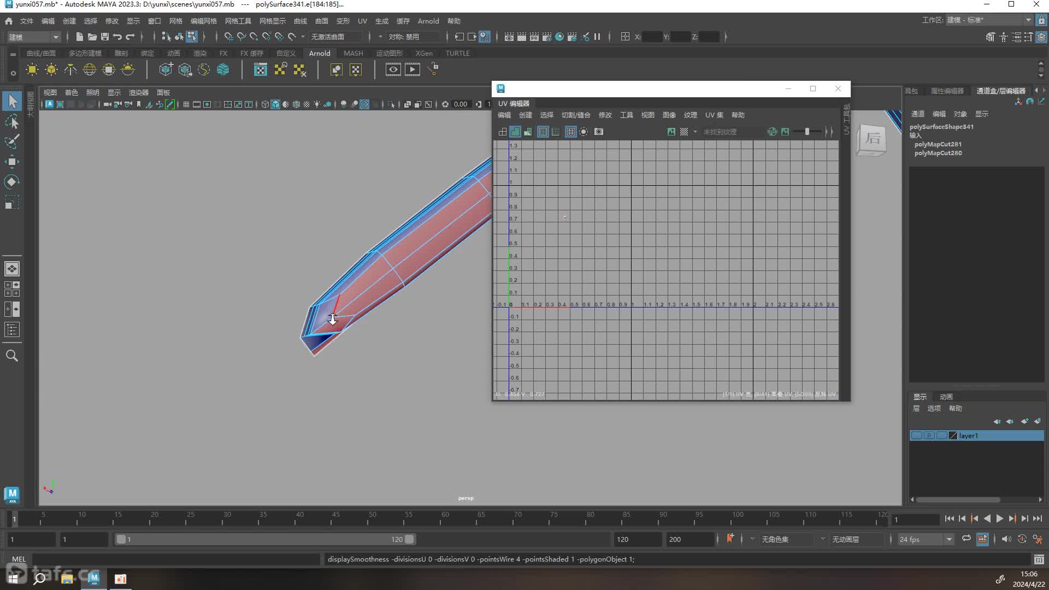Toggle the viewport grid display button
Image resolution: width=1049 pixels, height=590 pixels.
pyautogui.click(x=186, y=104)
